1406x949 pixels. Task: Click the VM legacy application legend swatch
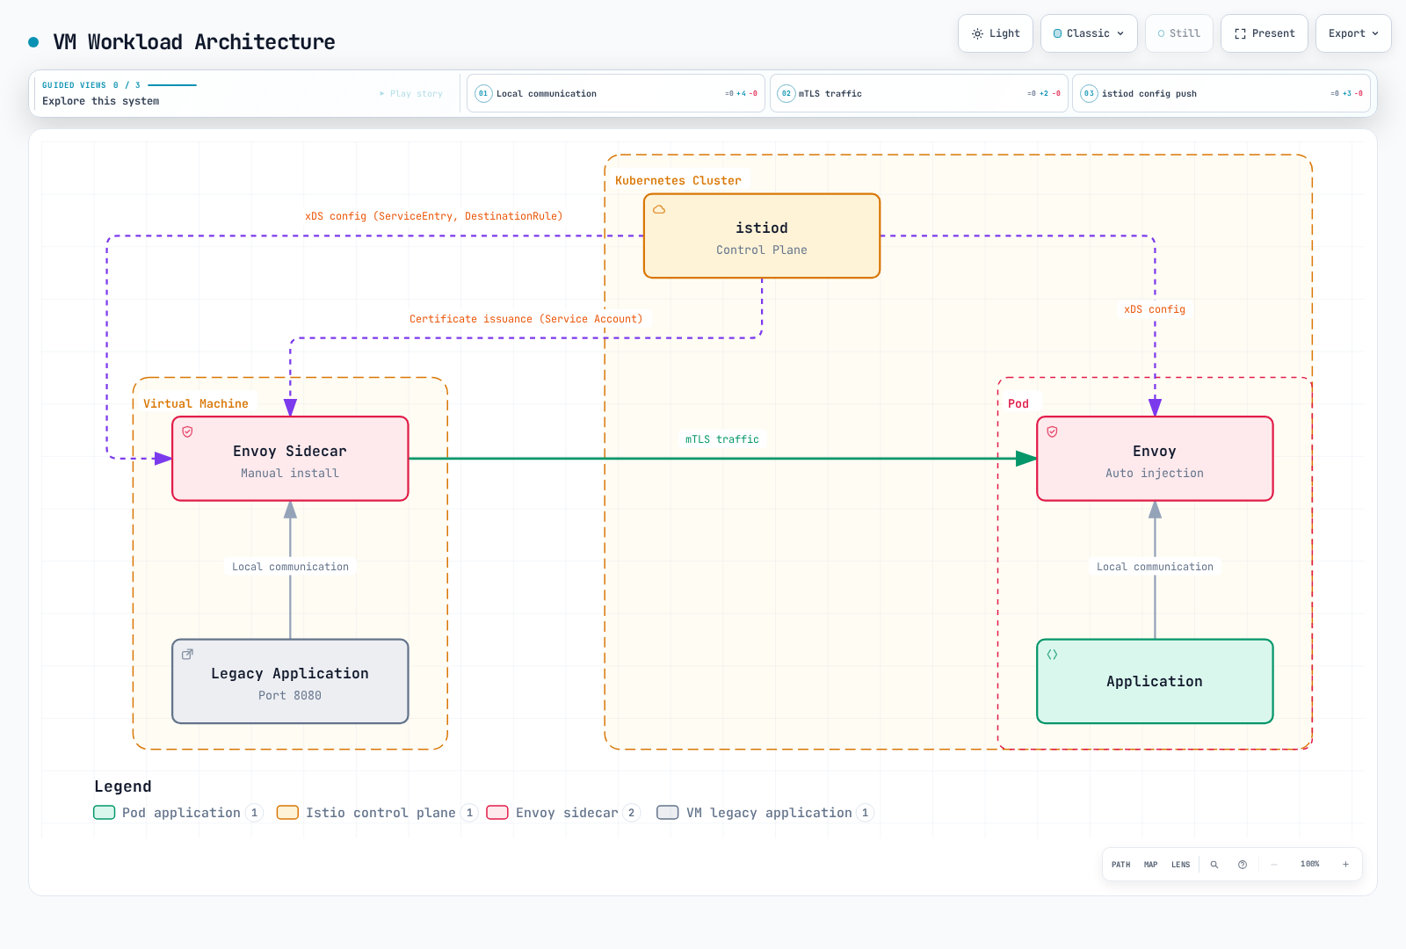668,813
